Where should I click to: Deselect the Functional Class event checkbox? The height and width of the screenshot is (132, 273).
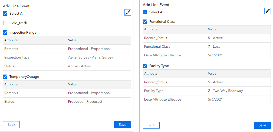point(145,22)
